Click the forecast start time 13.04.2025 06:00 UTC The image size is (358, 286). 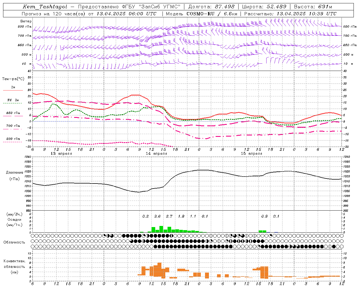(x=126, y=14)
